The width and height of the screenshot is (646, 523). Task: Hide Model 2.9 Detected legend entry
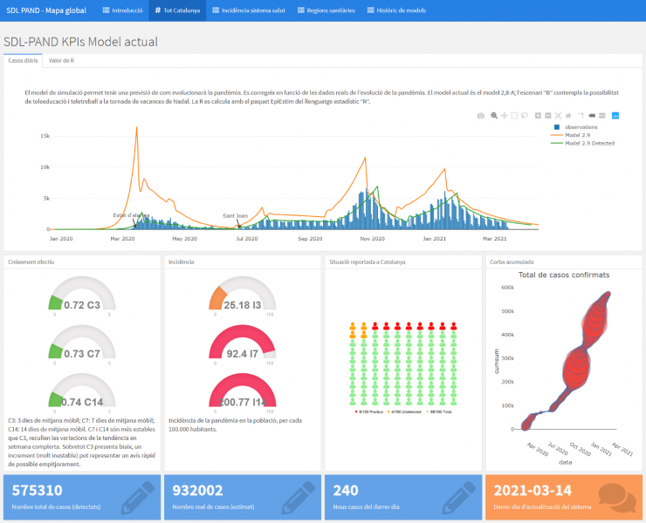click(584, 143)
